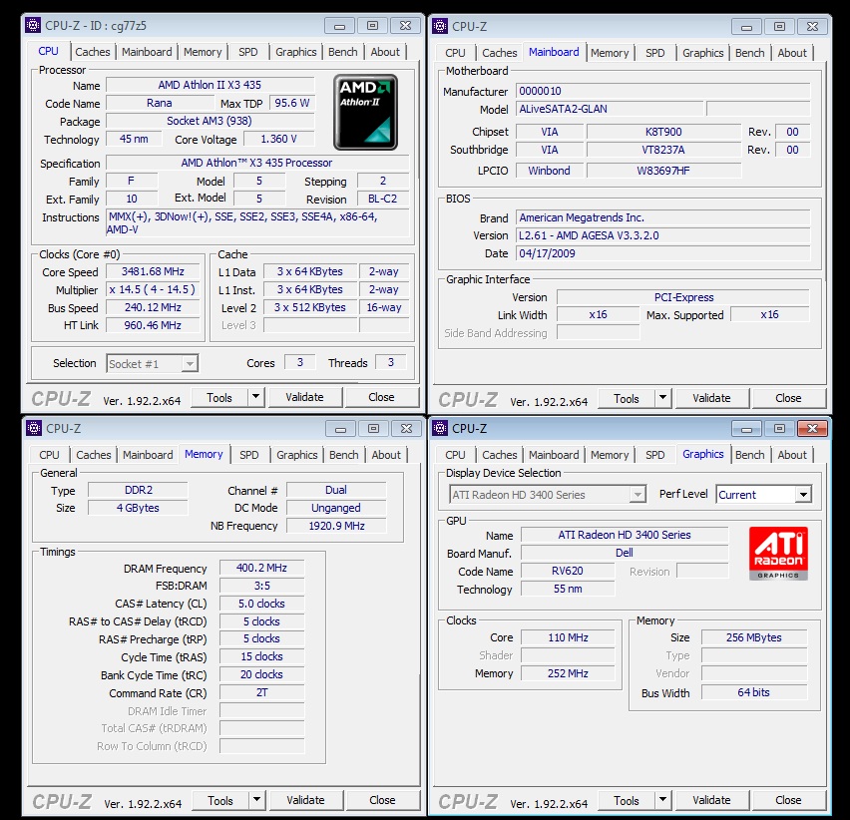Click BIOS version L2.61 AMD AGESA field
The image size is (850, 820).
pyautogui.click(x=663, y=235)
